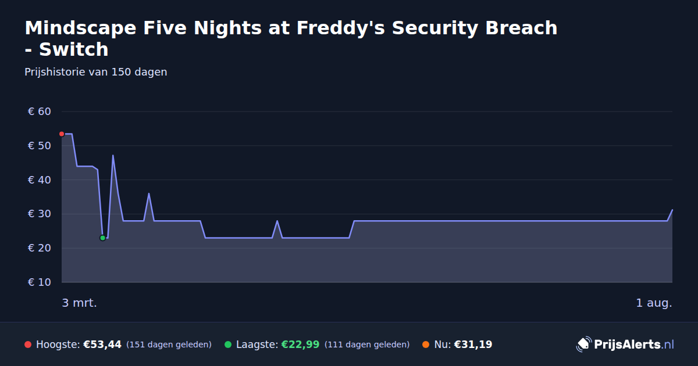Click the Prijshistorie van 150 dagen subtitle
Screen dimensions: 698x366
96,72
